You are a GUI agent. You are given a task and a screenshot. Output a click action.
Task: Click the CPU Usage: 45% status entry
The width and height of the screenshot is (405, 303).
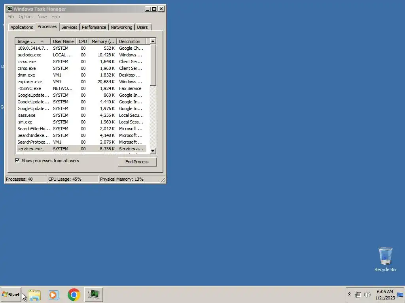coord(73,179)
